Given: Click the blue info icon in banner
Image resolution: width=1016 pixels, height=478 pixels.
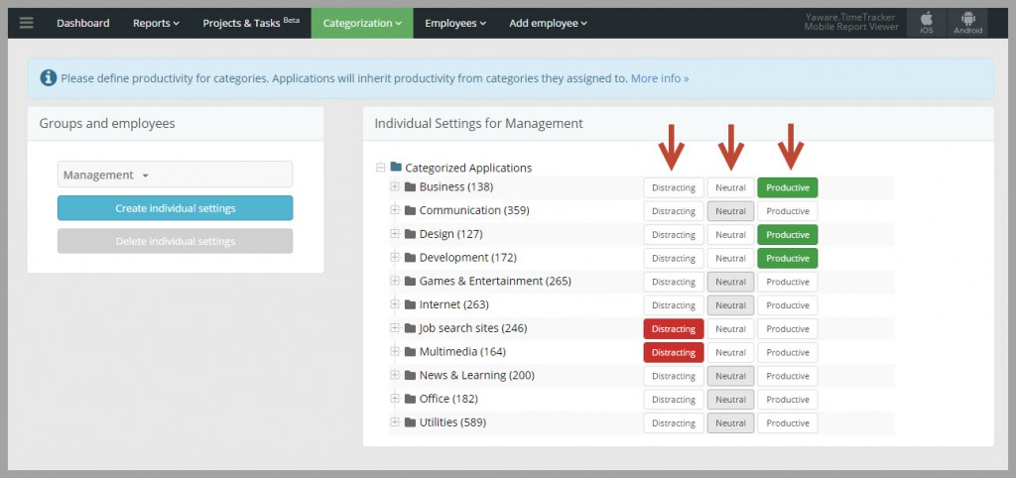Looking at the screenshot, I should click(x=48, y=78).
